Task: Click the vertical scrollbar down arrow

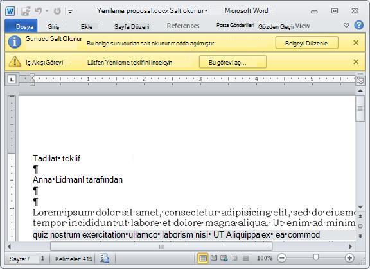Action: point(360,207)
